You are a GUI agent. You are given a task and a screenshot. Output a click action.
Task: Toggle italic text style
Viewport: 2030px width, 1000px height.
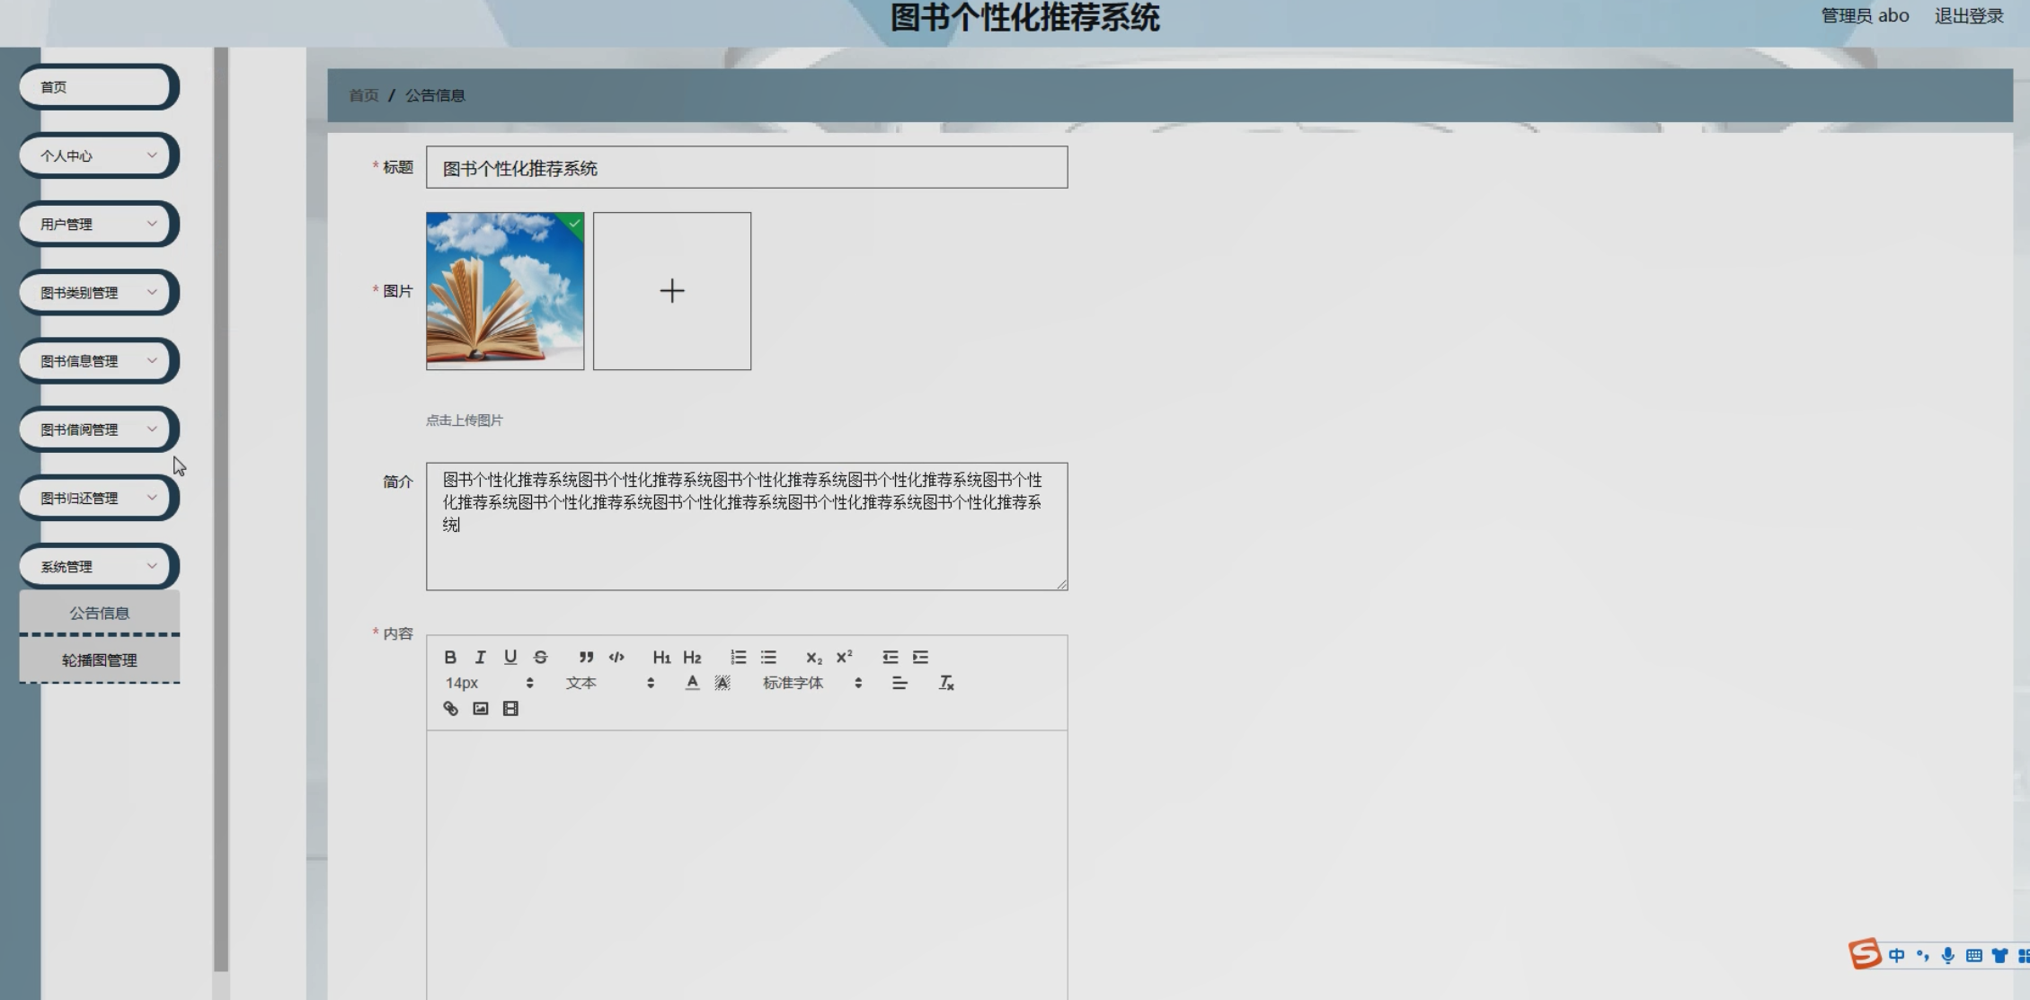tap(480, 657)
